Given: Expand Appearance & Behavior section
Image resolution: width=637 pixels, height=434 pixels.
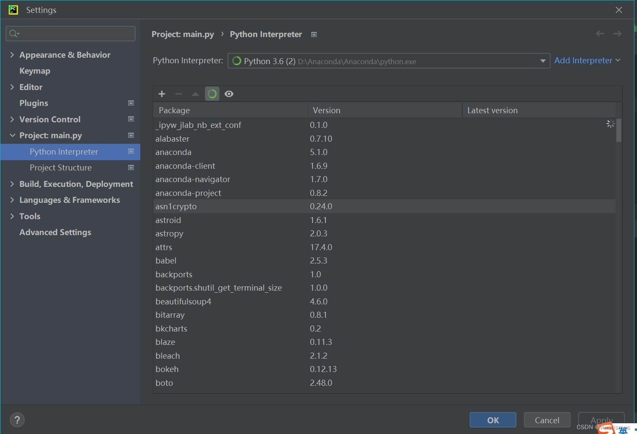Looking at the screenshot, I should pos(12,55).
